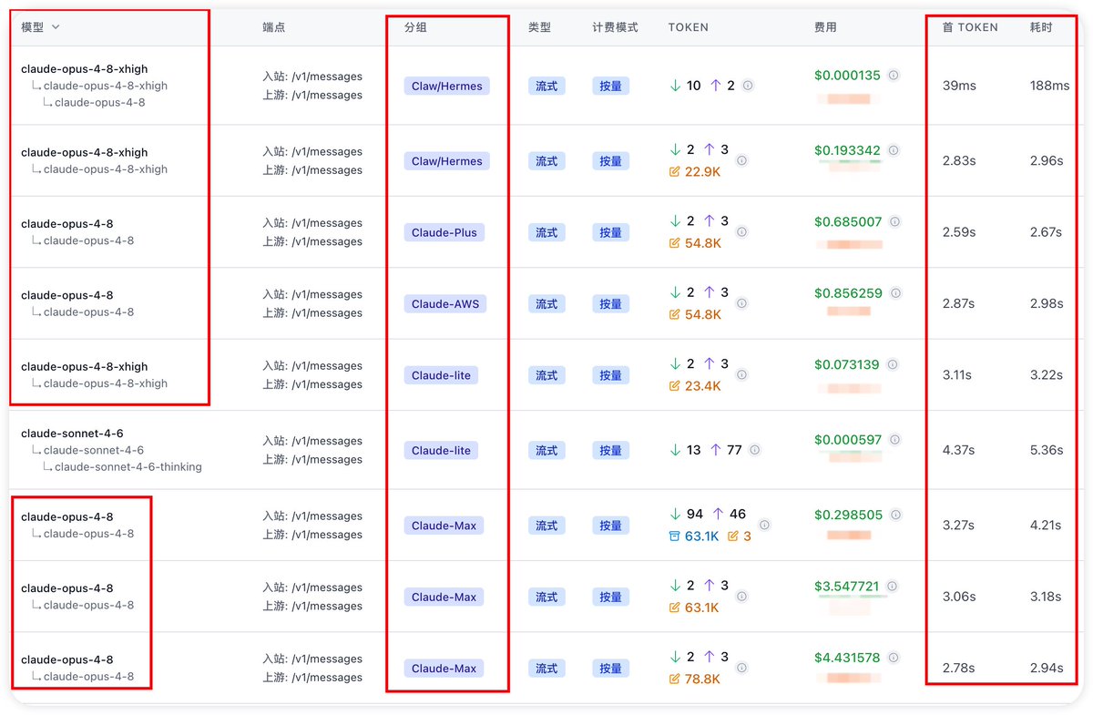Click the duration value 2.67s

click(x=1047, y=232)
